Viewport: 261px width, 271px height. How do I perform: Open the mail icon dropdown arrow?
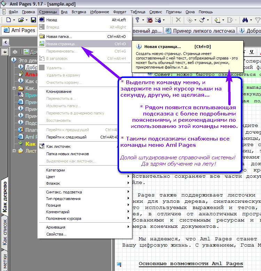tap(164, 20)
